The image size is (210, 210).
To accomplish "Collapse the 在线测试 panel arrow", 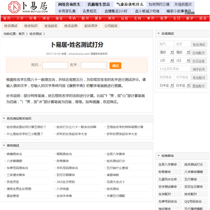I will coord(159,34).
